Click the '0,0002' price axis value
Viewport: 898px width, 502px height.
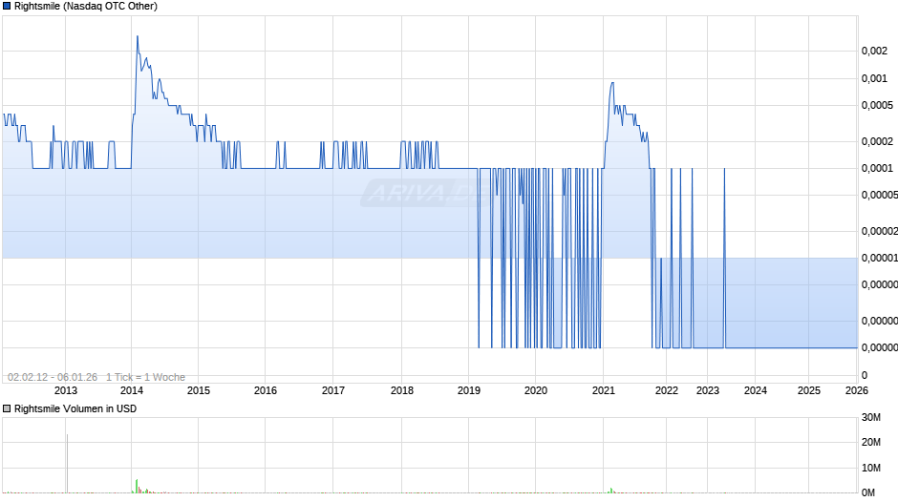877,141
